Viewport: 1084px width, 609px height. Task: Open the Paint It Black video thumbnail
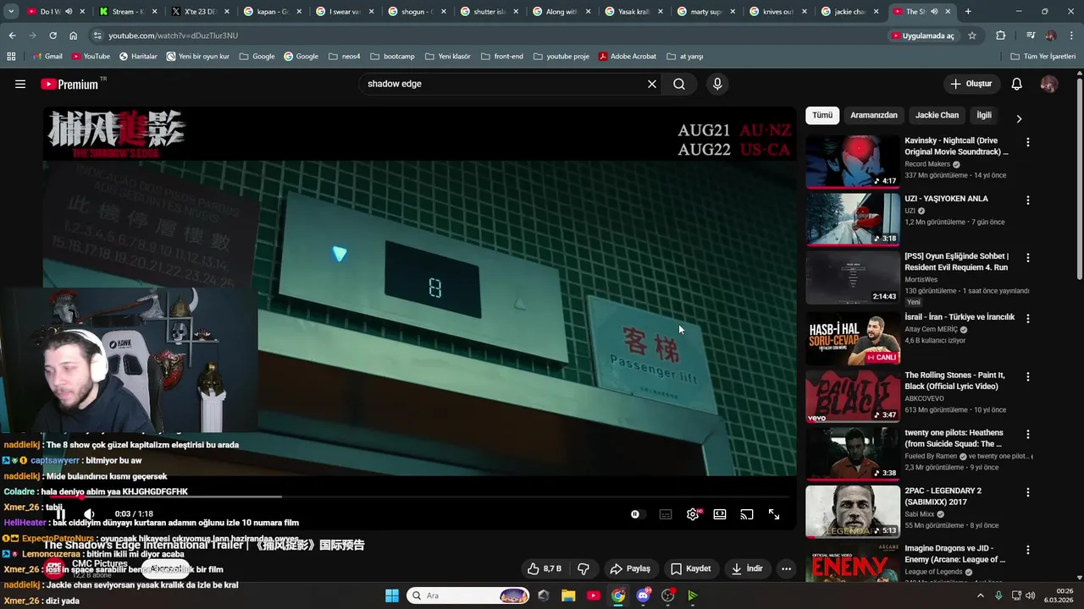pos(853,396)
